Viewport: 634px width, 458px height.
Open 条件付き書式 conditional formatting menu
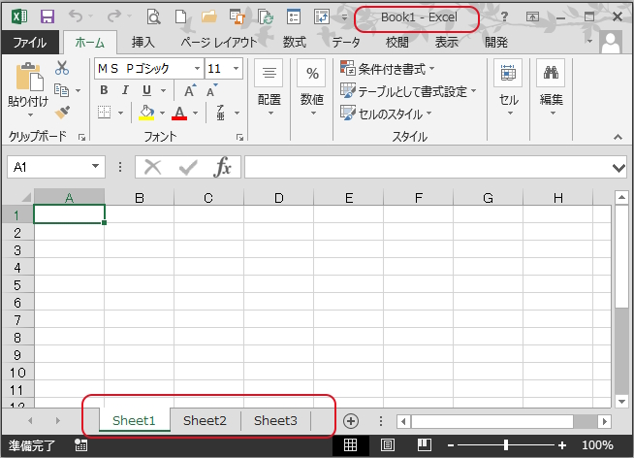387,69
